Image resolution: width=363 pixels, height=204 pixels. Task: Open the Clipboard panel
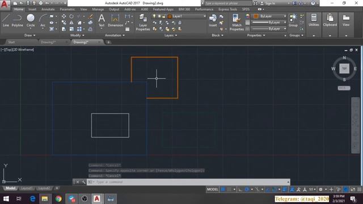(330, 20)
